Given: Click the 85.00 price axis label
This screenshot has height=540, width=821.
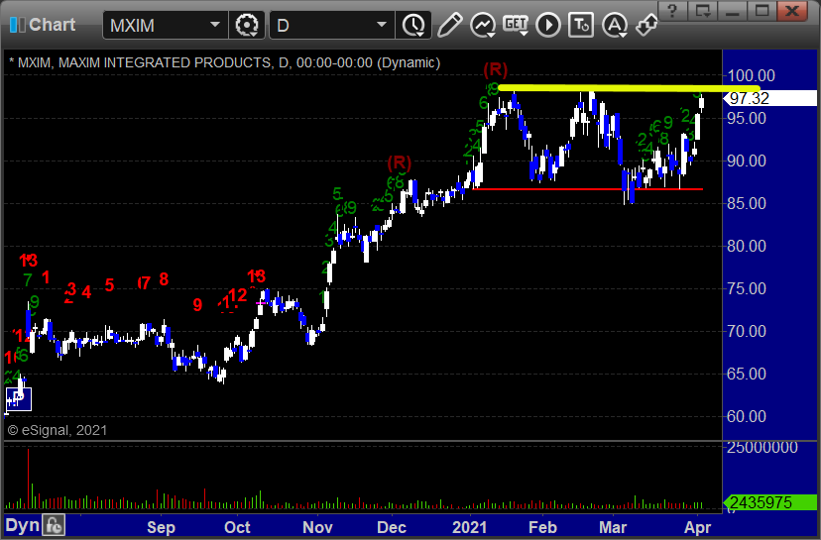Looking at the screenshot, I should pyautogui.click(x=747, y=203).
